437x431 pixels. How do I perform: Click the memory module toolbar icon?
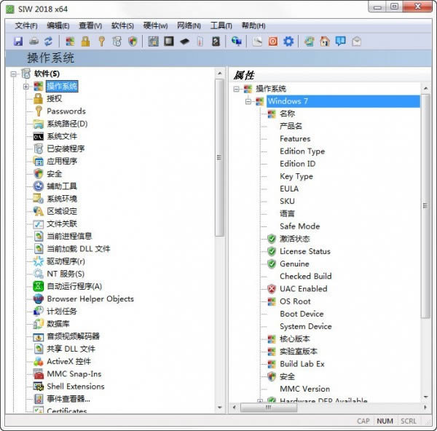coord(184,41)
